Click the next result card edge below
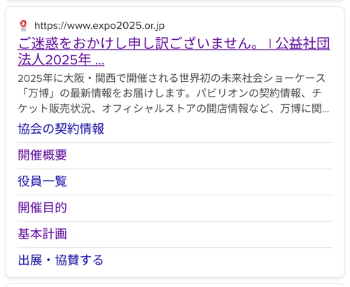The height and width of the screenshot is (287, 350). (x=175, y=285)
